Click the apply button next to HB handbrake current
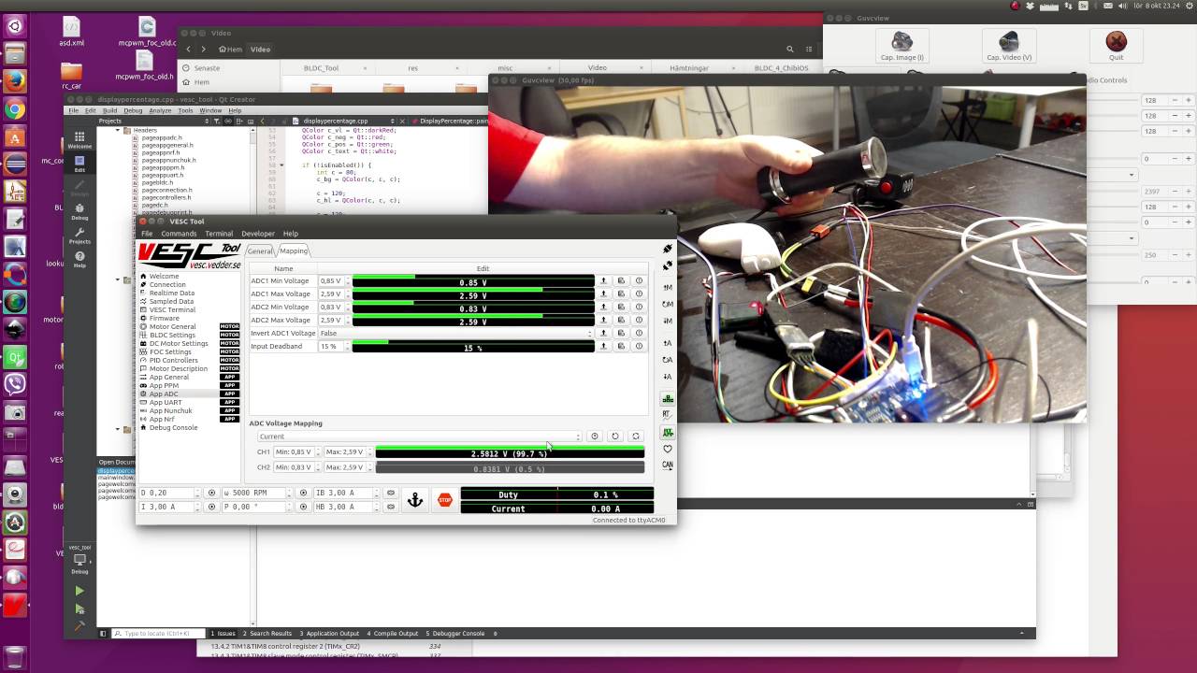This screenshot has height=673, width=1197. 391,507
